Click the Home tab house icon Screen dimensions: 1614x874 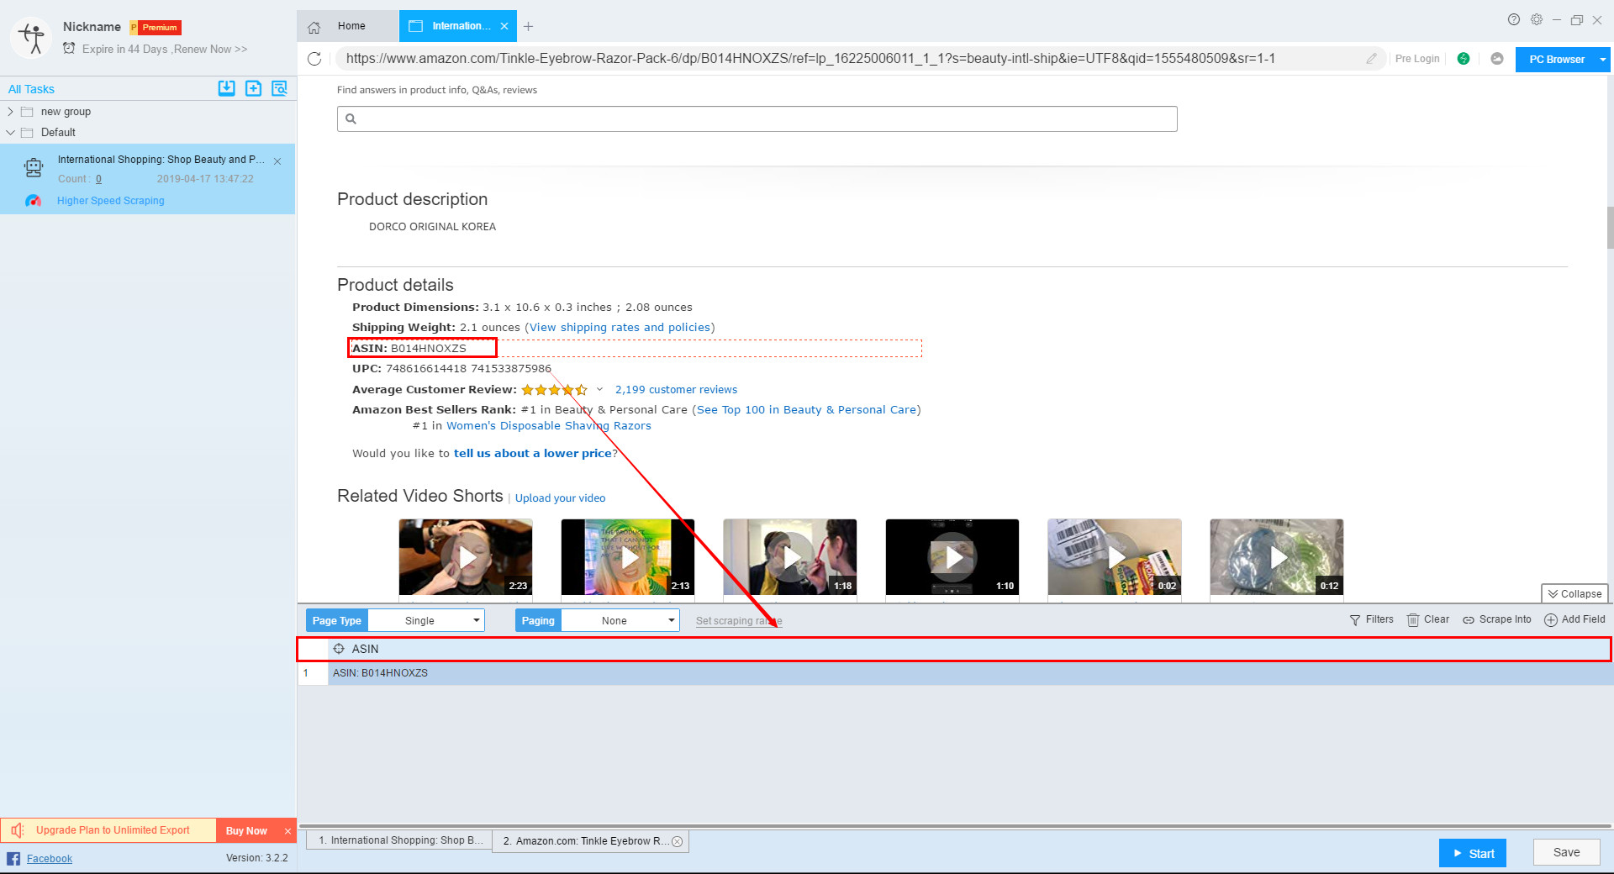click(x=314, y=27)
